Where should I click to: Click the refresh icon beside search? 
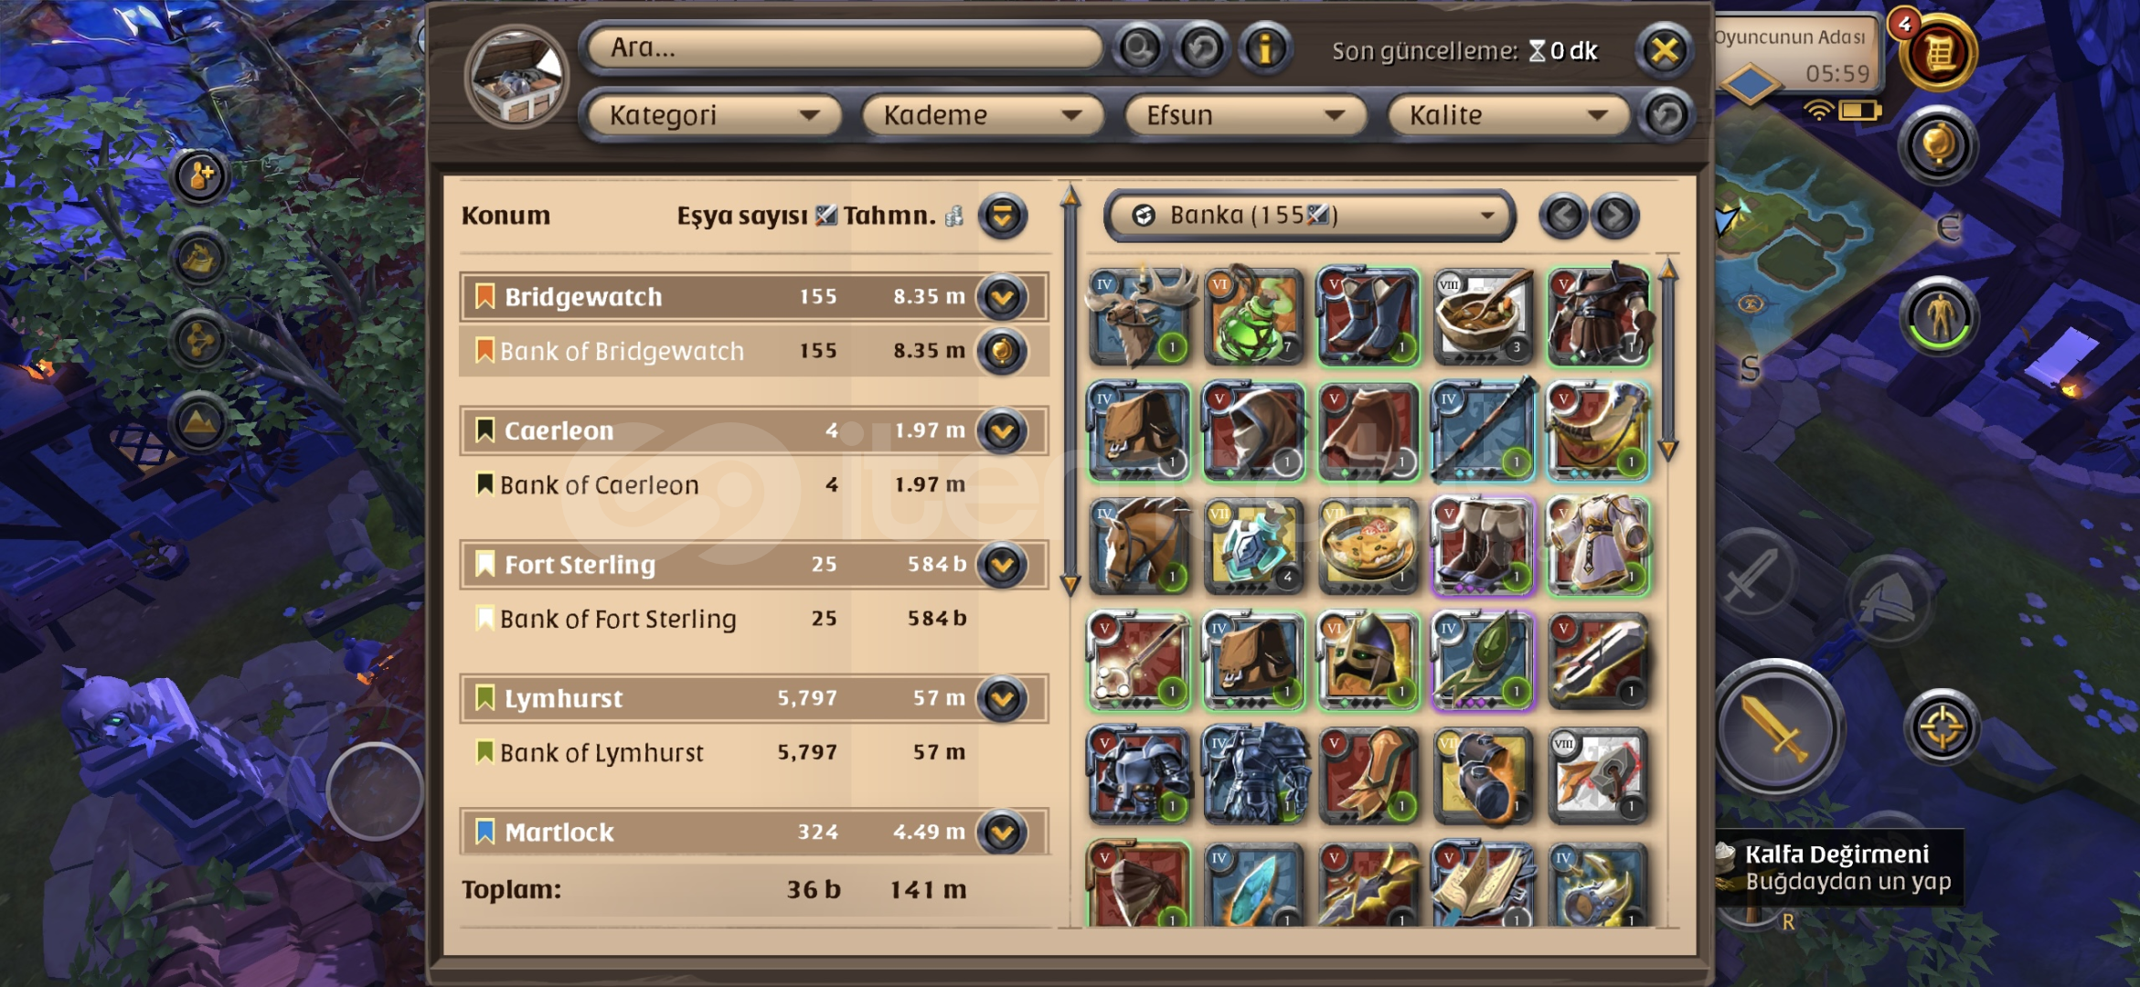point(1202,48)
